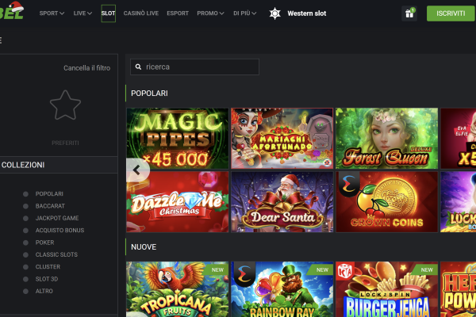The width and height of the screenshot is (476, 317).
Task: Click the favorites star icon
Action: 65,105
